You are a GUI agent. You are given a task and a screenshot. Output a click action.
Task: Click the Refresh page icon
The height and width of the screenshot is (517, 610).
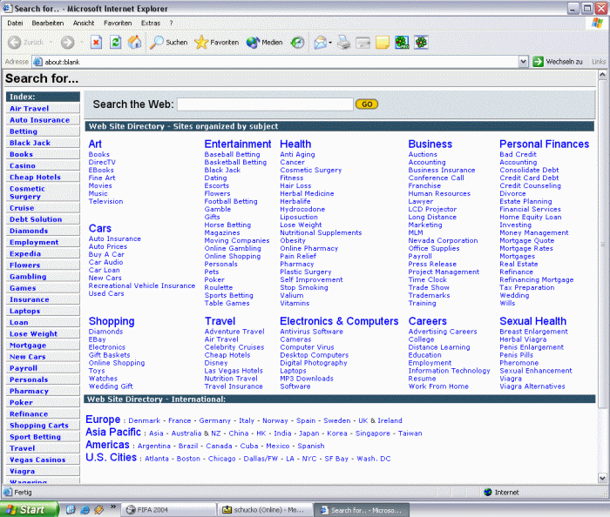coord(116,42)
